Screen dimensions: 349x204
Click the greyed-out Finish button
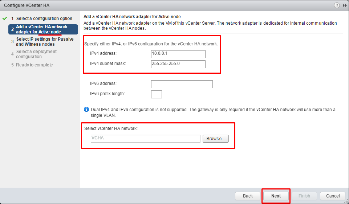tap(304, 196)
